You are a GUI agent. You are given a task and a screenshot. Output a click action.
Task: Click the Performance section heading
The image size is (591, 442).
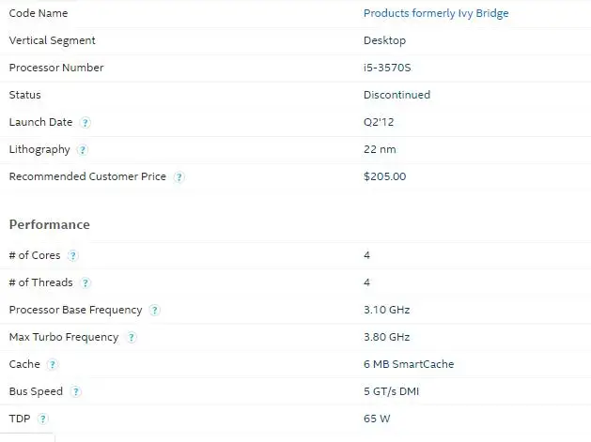pyautogui.click(x=50, y=225)
